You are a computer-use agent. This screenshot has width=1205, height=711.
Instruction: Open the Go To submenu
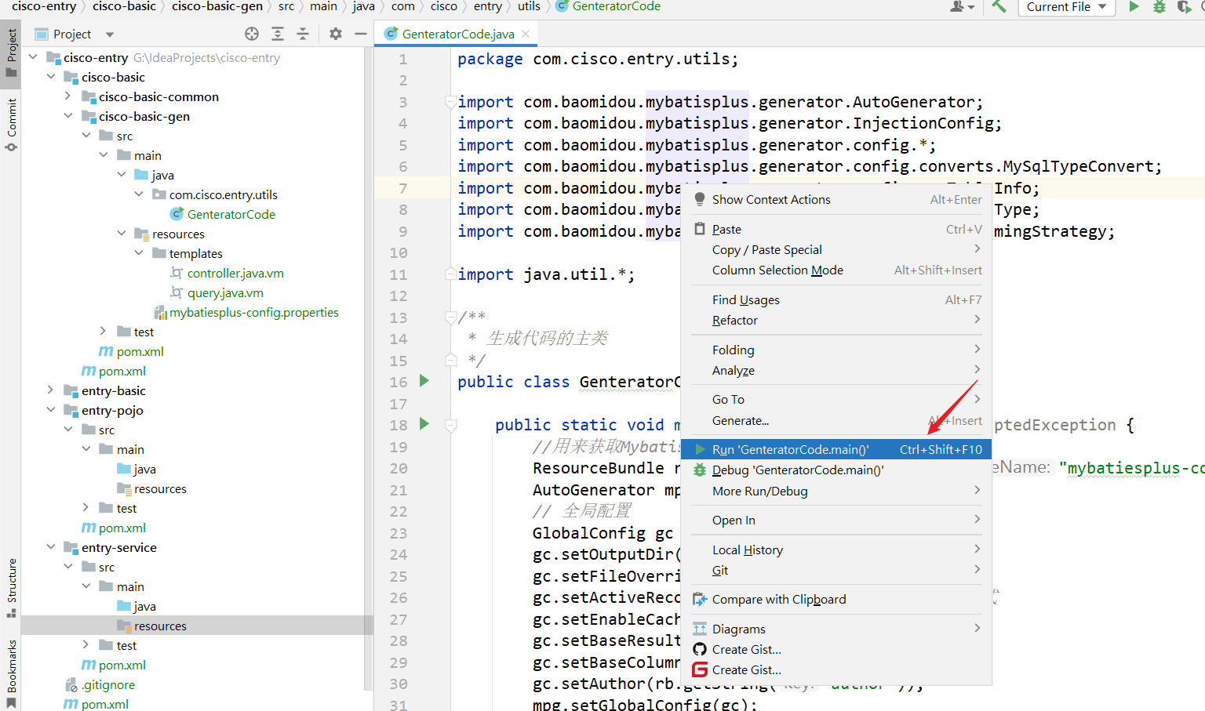click(x=836, y=400)
